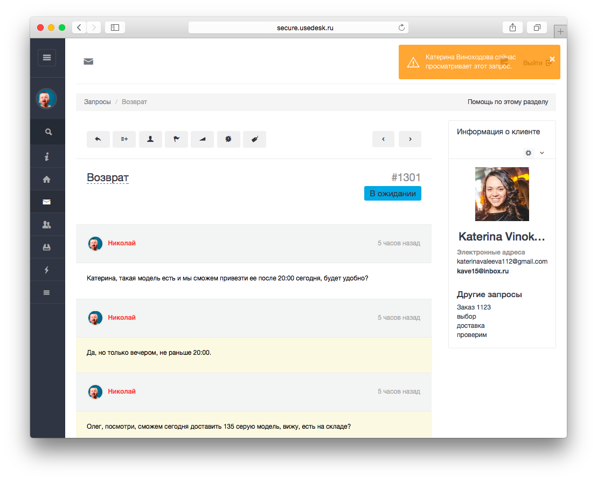Screen dimensions: 597x481
Task: Go to previous ticket with left chevron
Action: point(384,139)
